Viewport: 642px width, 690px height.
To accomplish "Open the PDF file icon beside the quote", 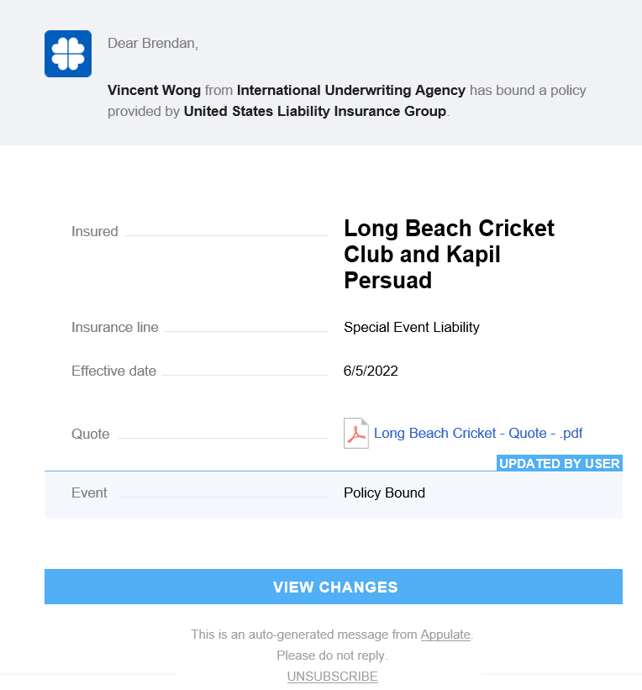I will coord(356,434).
